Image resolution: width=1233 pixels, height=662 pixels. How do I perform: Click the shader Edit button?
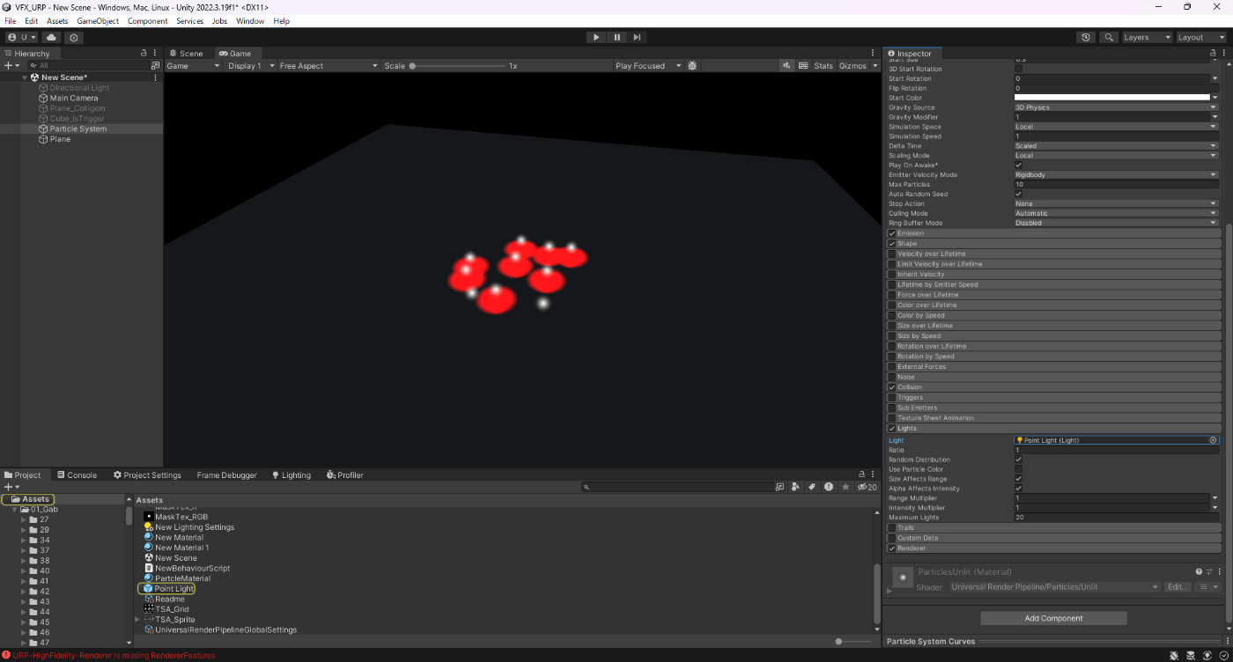pyautogui.click(x=1178, y=587)
